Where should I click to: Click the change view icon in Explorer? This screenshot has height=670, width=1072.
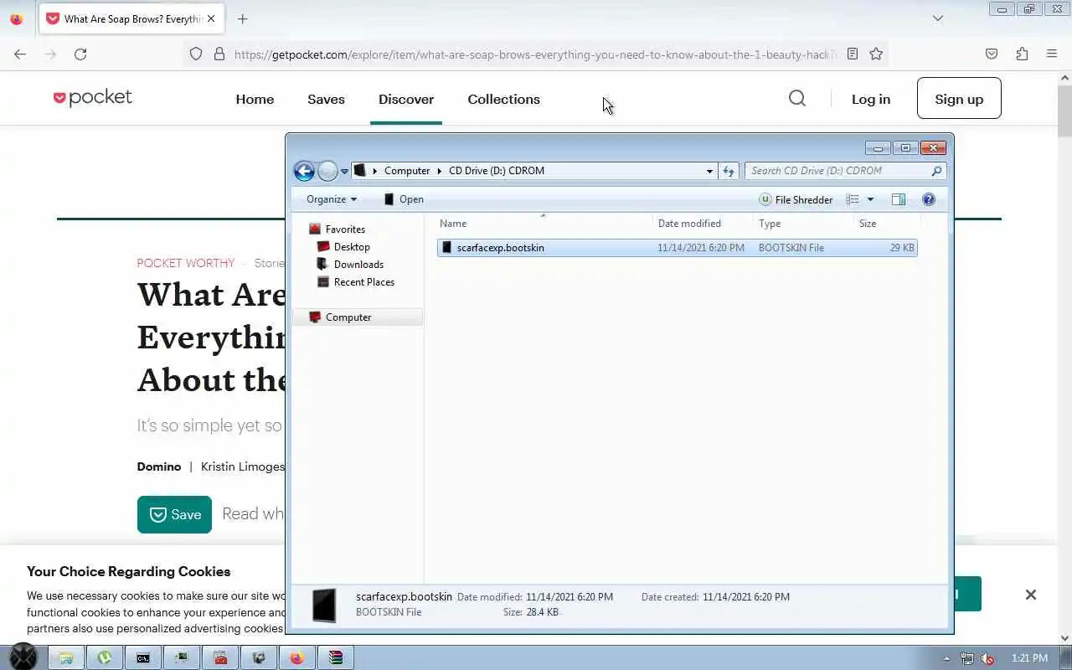coord(853,199)
